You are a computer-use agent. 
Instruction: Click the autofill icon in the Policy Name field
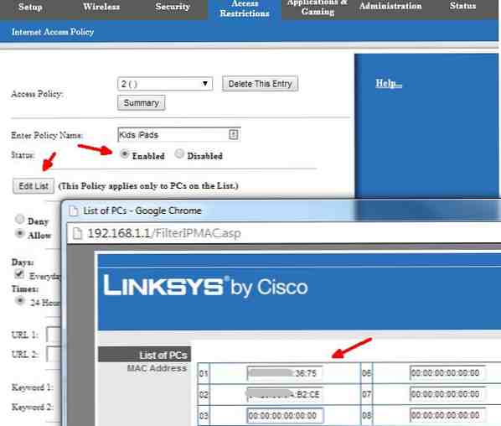(233, 135)
